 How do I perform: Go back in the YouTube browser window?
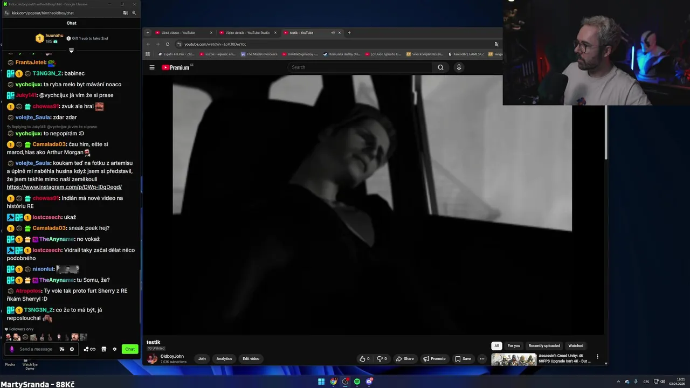point(148,44)
